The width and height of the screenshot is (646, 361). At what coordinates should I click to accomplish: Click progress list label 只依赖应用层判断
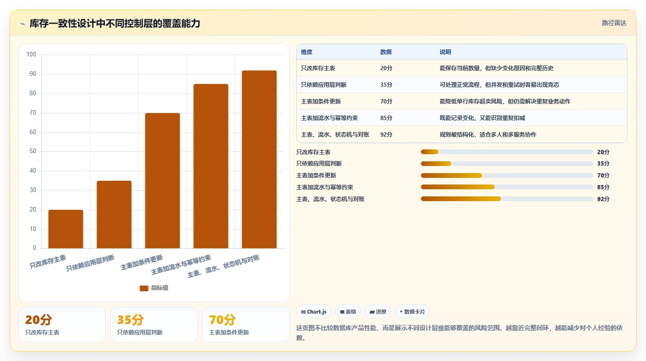(319, 163)
